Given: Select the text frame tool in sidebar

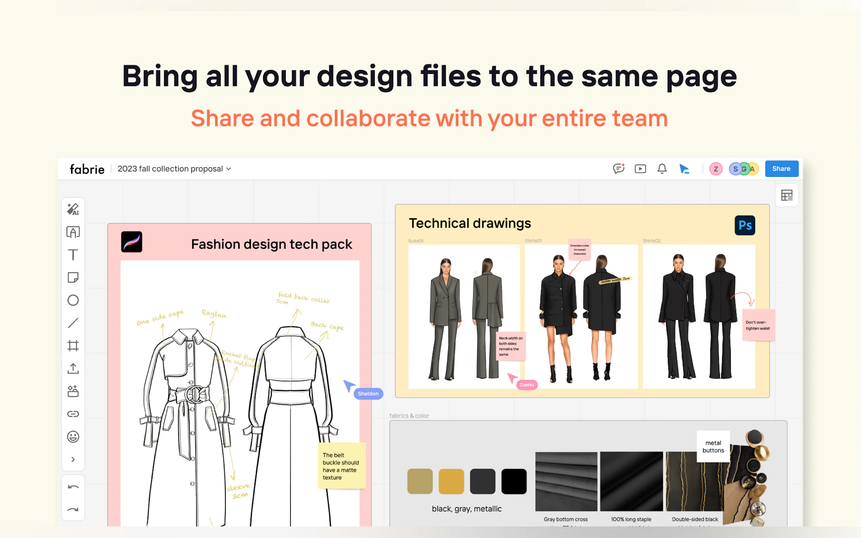Looking at the screenshot, I should pos(73,232).
